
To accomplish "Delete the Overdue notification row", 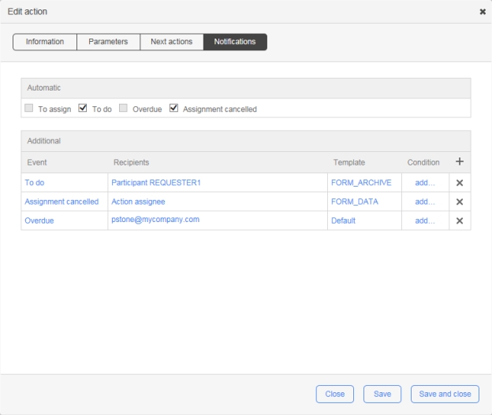I will (x=460, y=220).
